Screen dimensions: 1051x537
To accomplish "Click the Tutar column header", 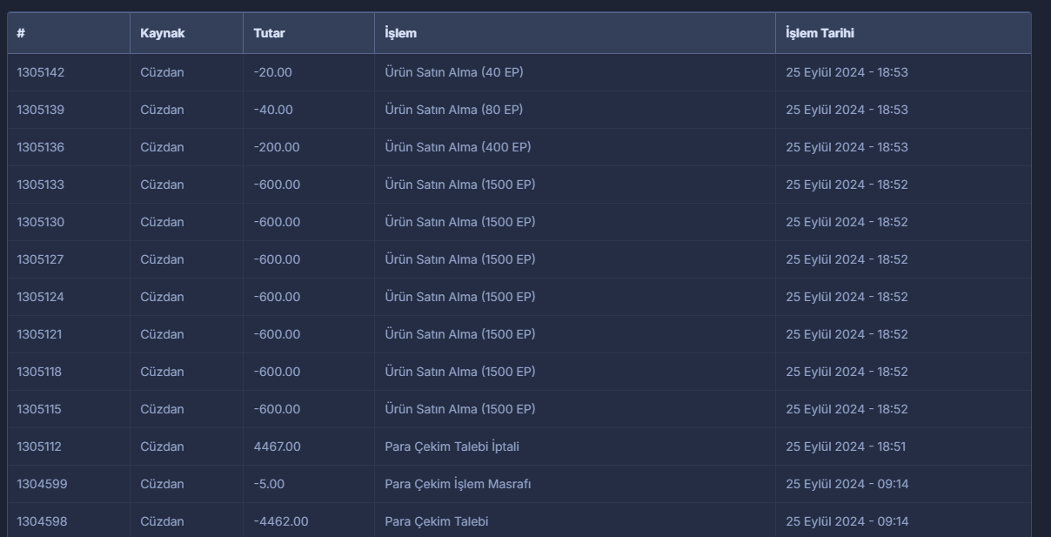I will click(x=270, y=33).
